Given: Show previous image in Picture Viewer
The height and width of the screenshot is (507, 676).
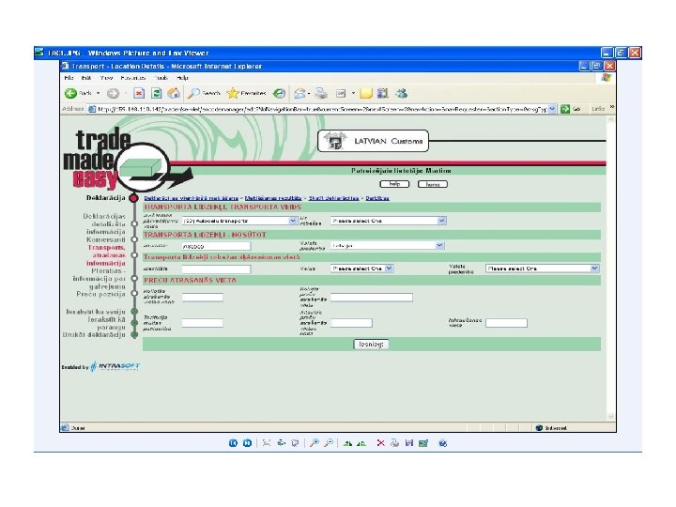Looking at the screenshot, I should pyautogui.click(x=233, y=443).
